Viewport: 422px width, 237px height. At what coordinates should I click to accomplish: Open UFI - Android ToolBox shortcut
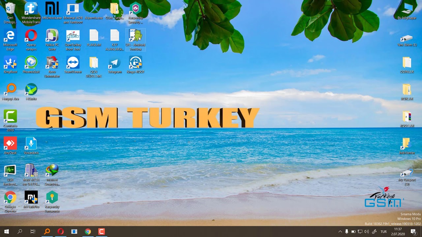point(136,40)
